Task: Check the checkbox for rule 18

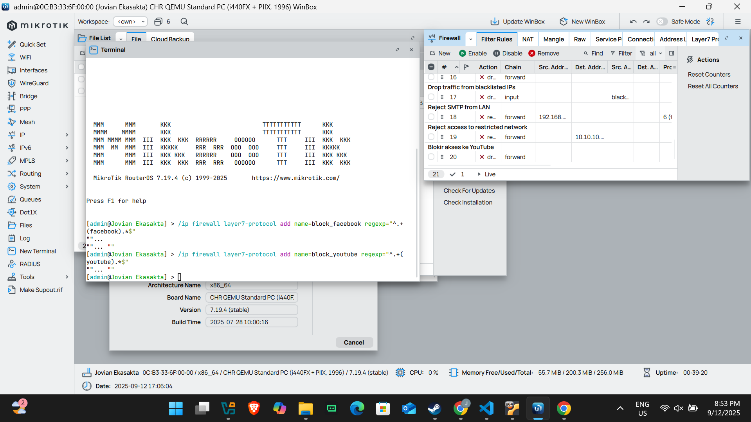Action: coord(431,117)
